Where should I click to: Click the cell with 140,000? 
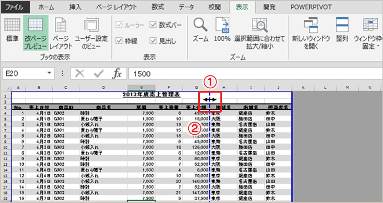196,181
